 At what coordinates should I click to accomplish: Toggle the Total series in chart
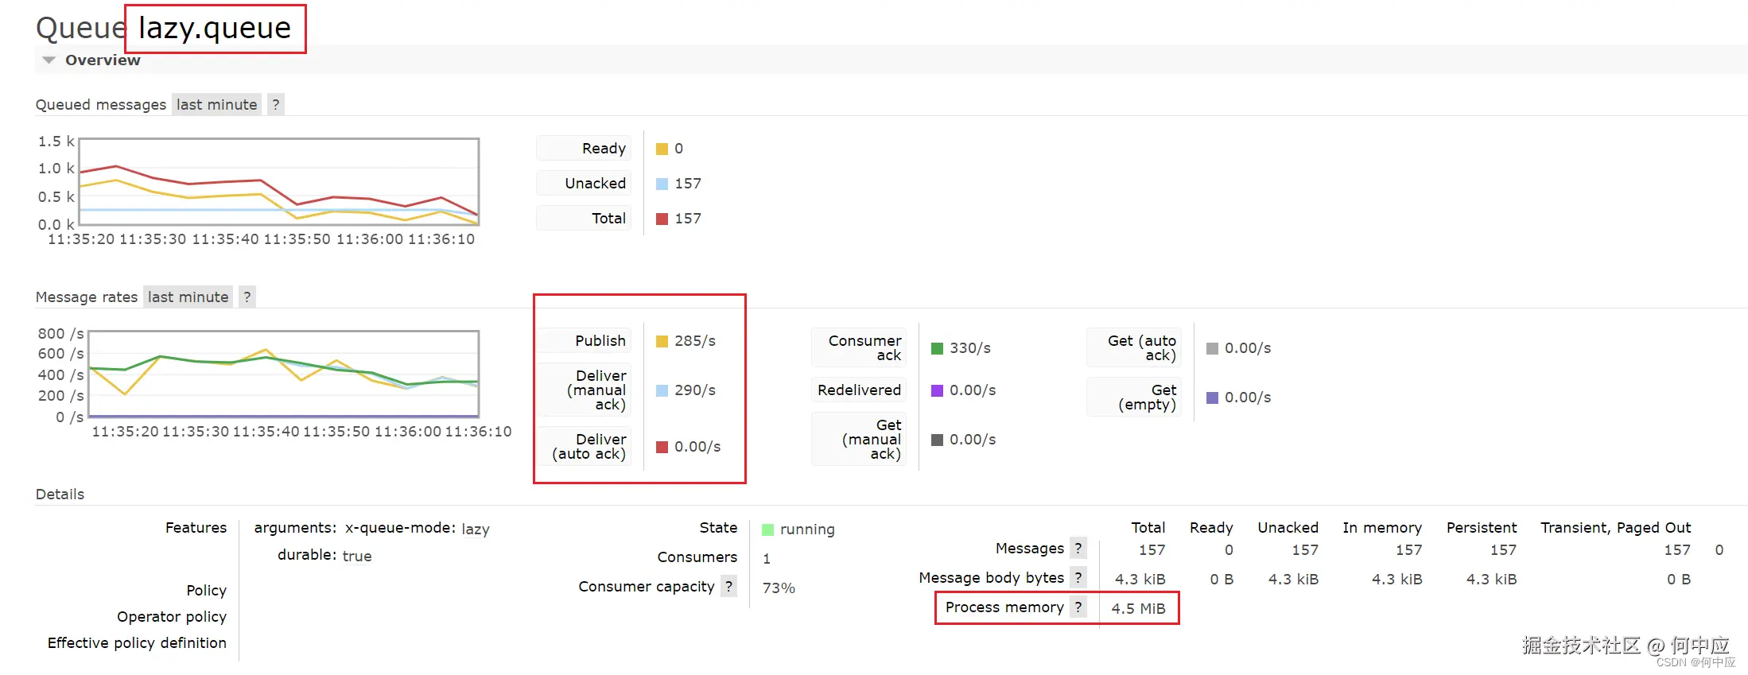(x=608, y=219)
